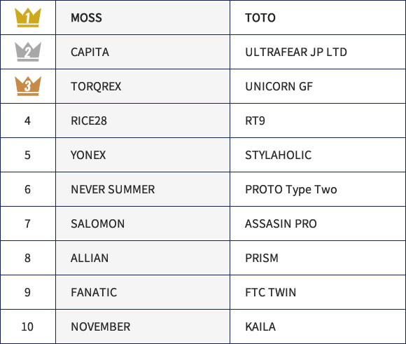Screen dimensions: 406x344
Task: Click the STYLAHOLIC model name
Action: pyautogui.click(x=279, y=155)
